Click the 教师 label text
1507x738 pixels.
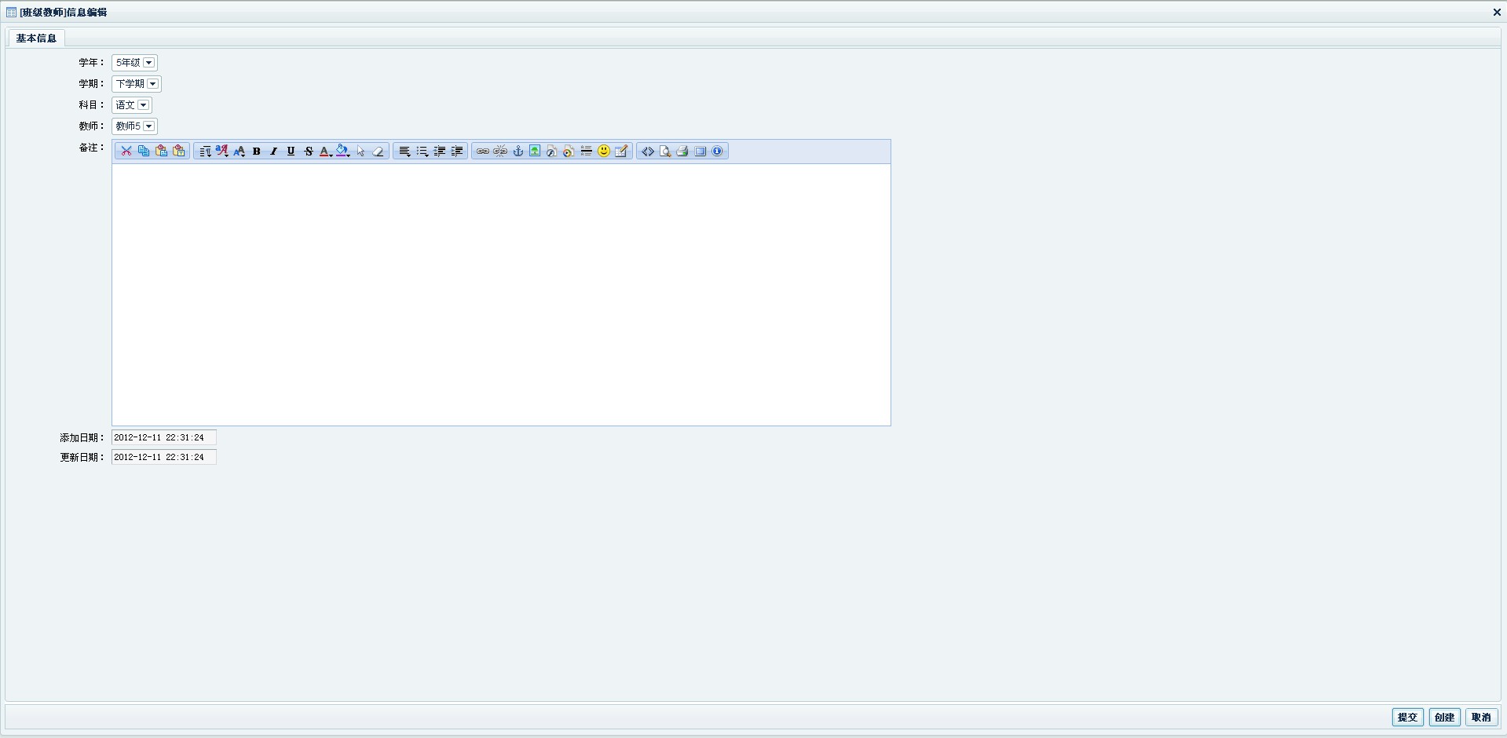91,126
